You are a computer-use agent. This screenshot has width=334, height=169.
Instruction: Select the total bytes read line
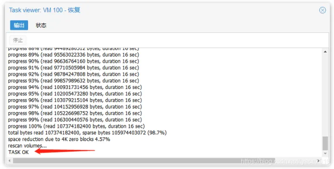pyautogui.click(x=87, y=133)
